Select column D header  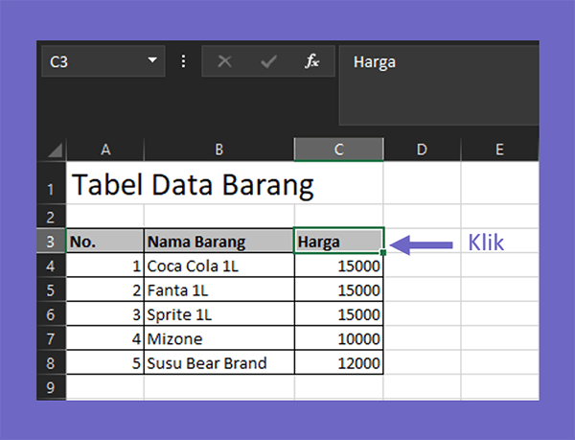tap(422, 150)
